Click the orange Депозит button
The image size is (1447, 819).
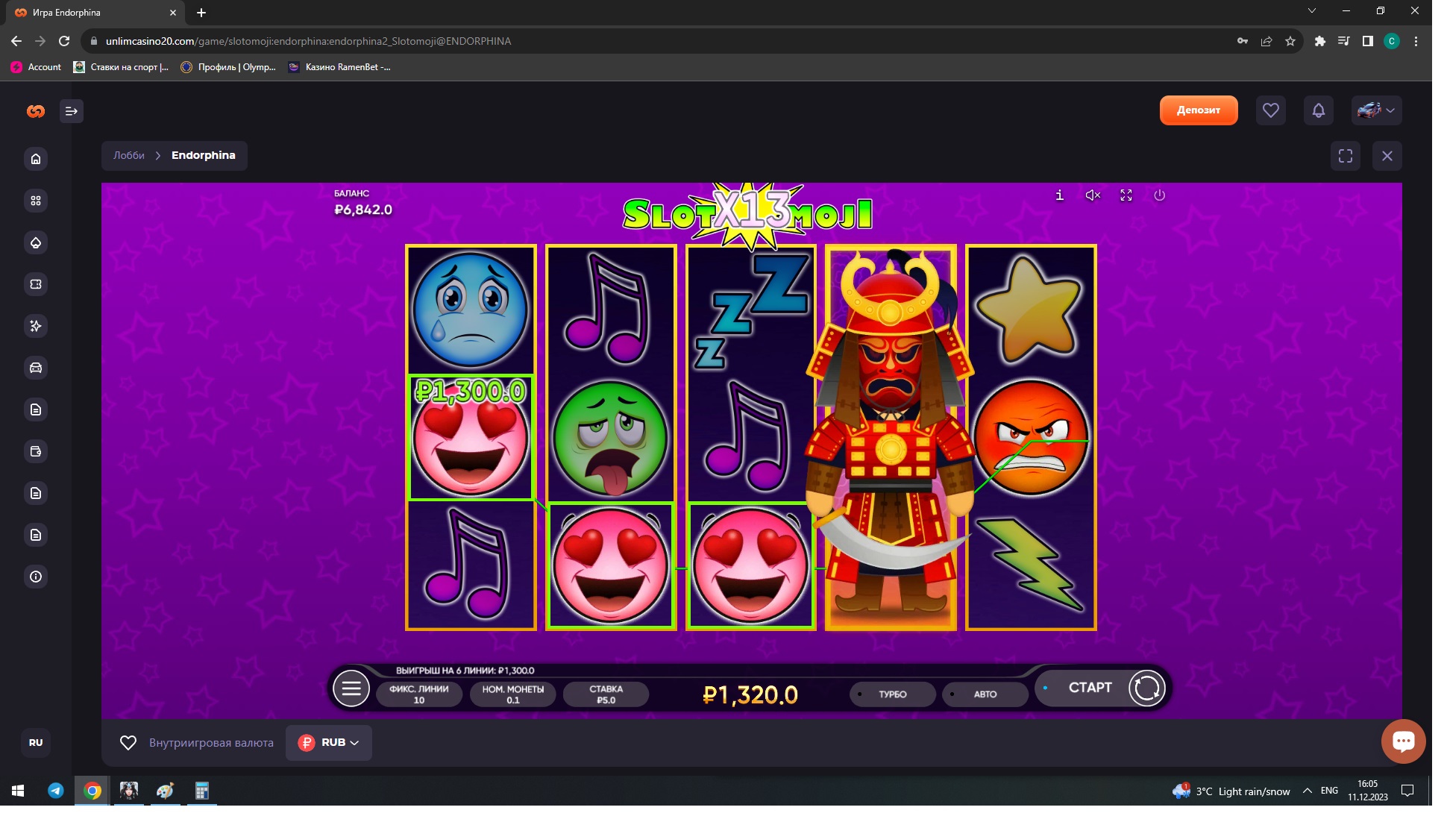point(1198,110)
